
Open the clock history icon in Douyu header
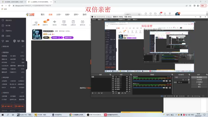[146, 14]
